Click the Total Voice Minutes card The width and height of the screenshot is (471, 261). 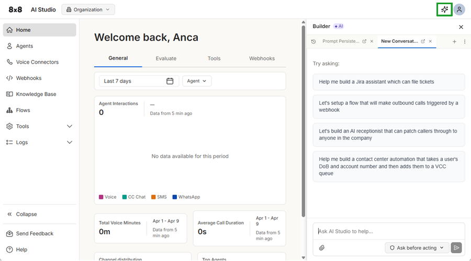click(x=141, y=228)
